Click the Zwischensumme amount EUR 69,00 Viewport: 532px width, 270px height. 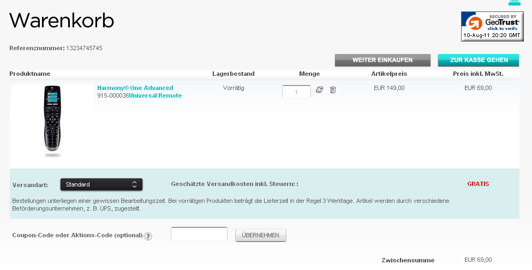[x=478, y=260]
